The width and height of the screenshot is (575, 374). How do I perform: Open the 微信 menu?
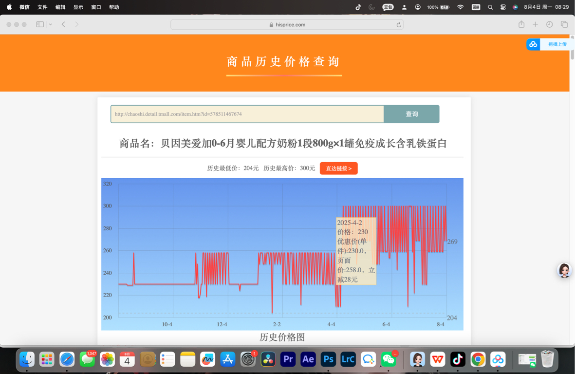tap(24, 7)
